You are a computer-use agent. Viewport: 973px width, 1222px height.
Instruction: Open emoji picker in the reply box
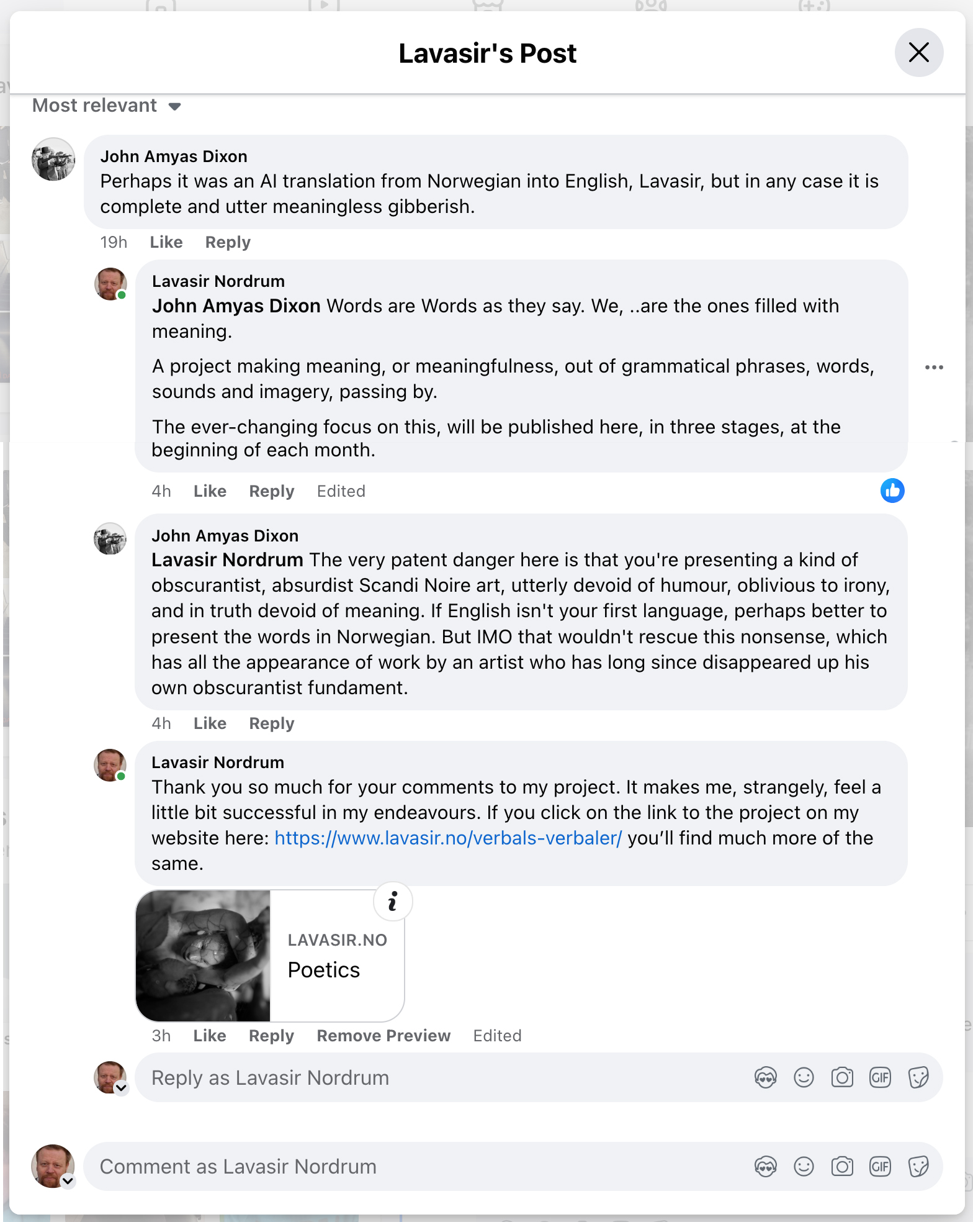click(x=804, y=1077)
